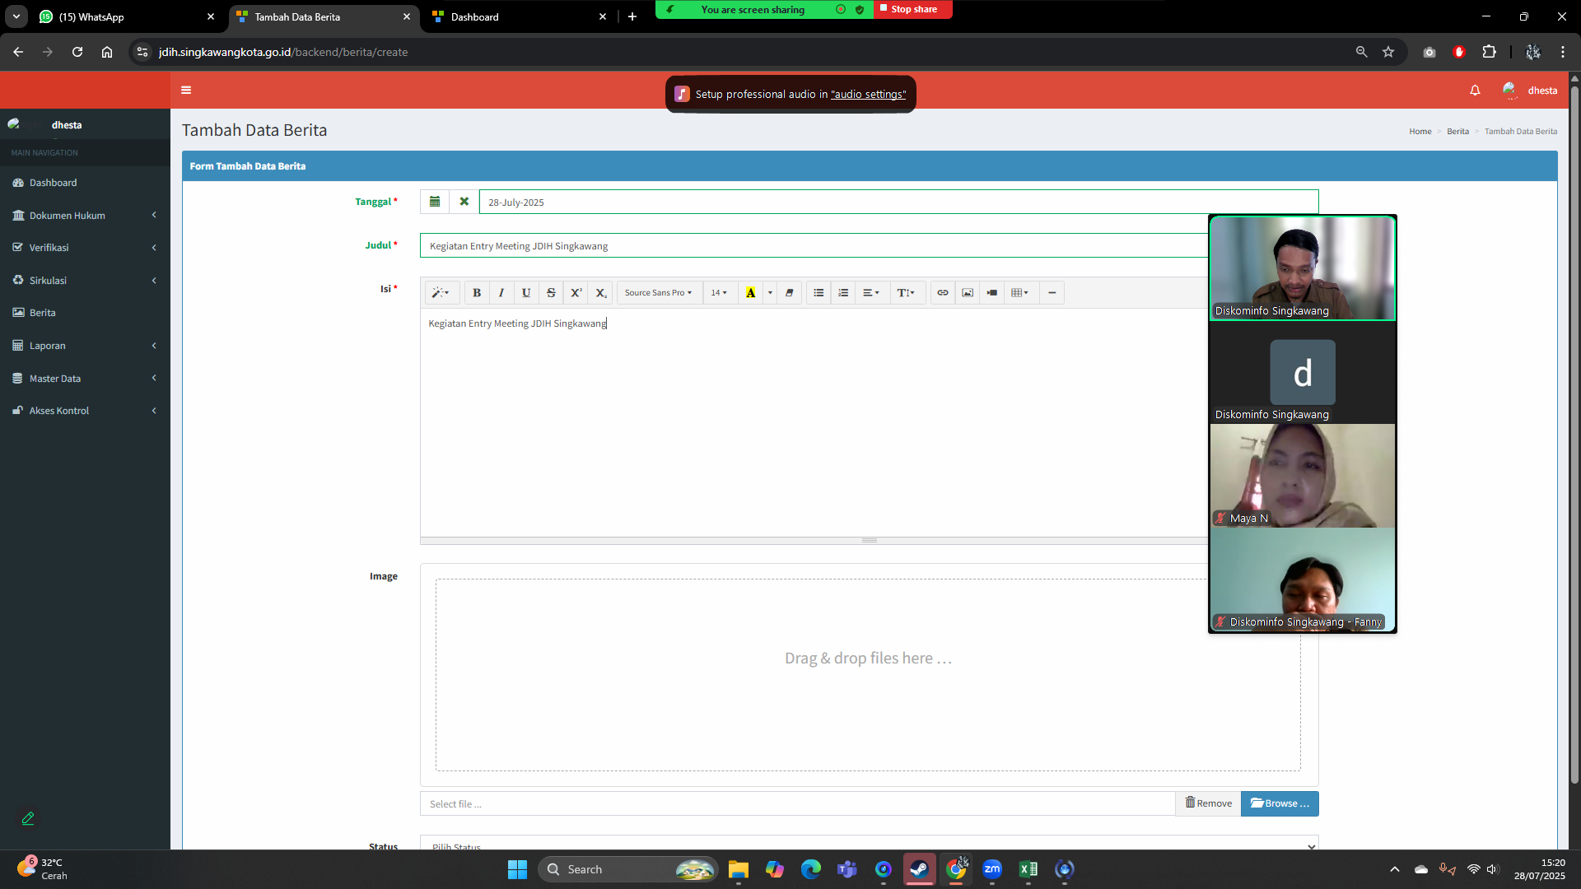This screenshot has height=889, width=1581.
Task: Open the paragraph alignment dropdown
Action: click(871, 293)
